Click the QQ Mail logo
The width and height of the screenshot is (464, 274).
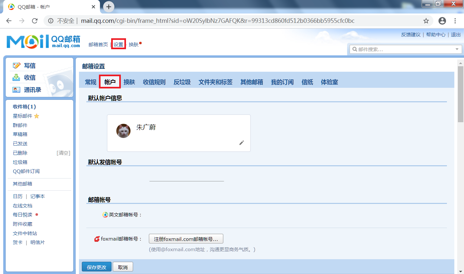43,41
